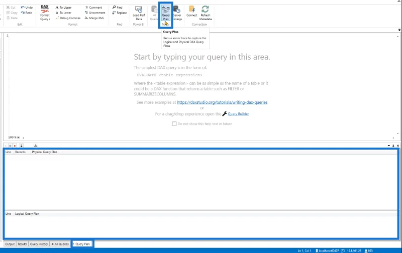The width and height of the screenshot is (402, 253).
Task: Click the pin icon on trace panel
Action: pyautogui.click(x=393, y=146)
